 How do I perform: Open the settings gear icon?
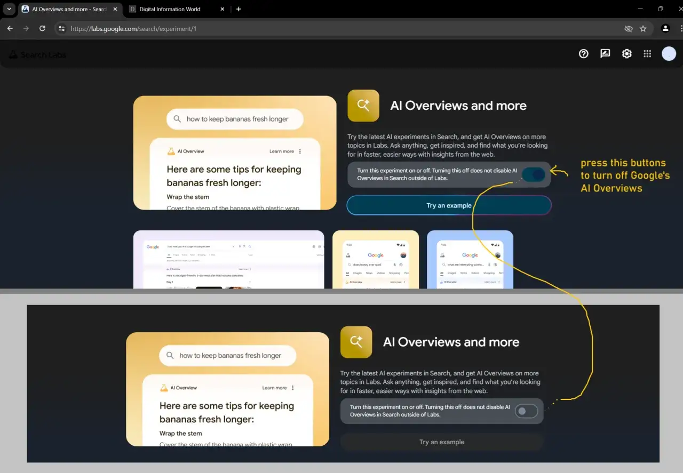[x=626, y=53]
